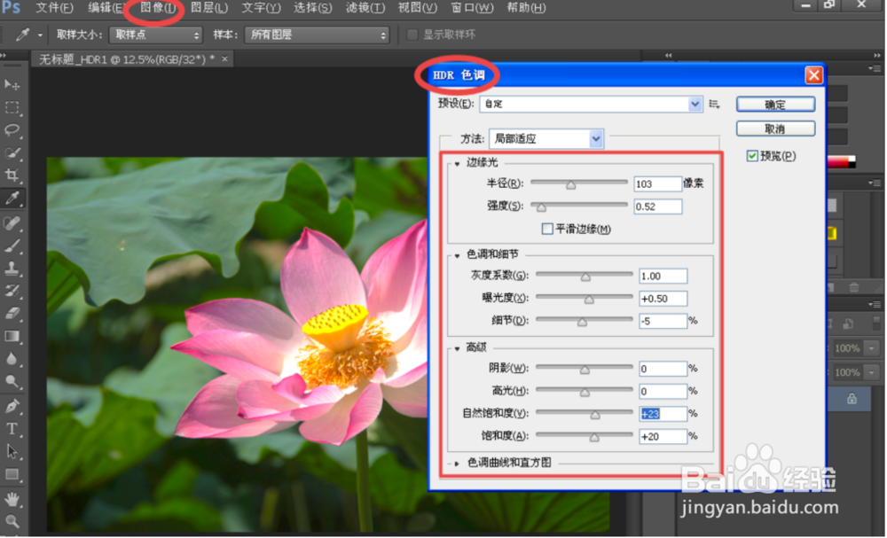Select the Crop tool

point(12,175)
